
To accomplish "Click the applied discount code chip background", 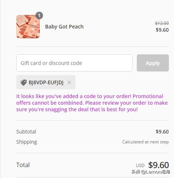I will (46, 82).
